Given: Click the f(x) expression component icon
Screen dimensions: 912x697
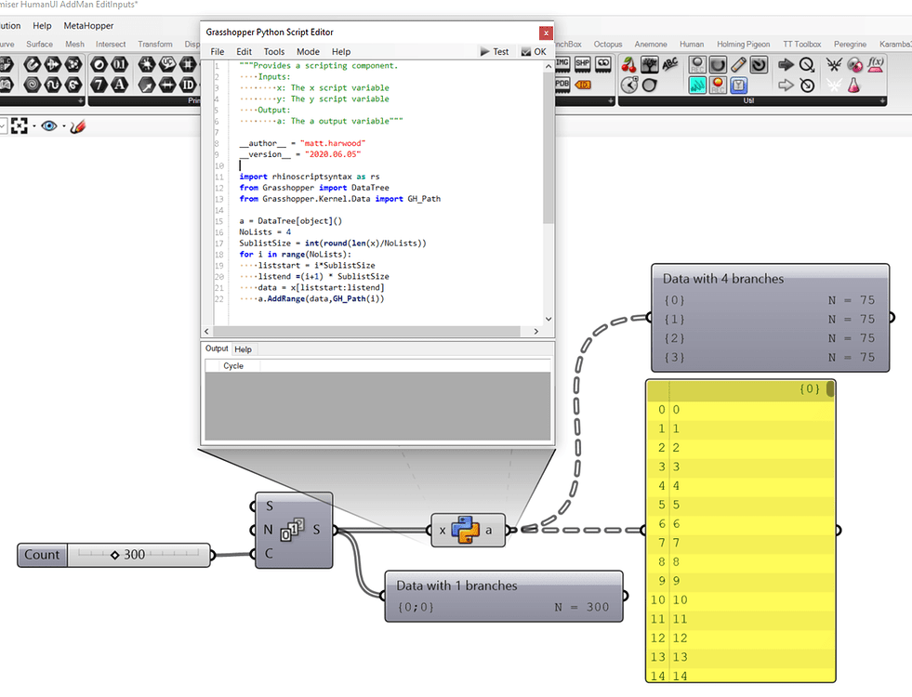Looking at the screenshot, I should pyautogui.click(x=875, y=65).
